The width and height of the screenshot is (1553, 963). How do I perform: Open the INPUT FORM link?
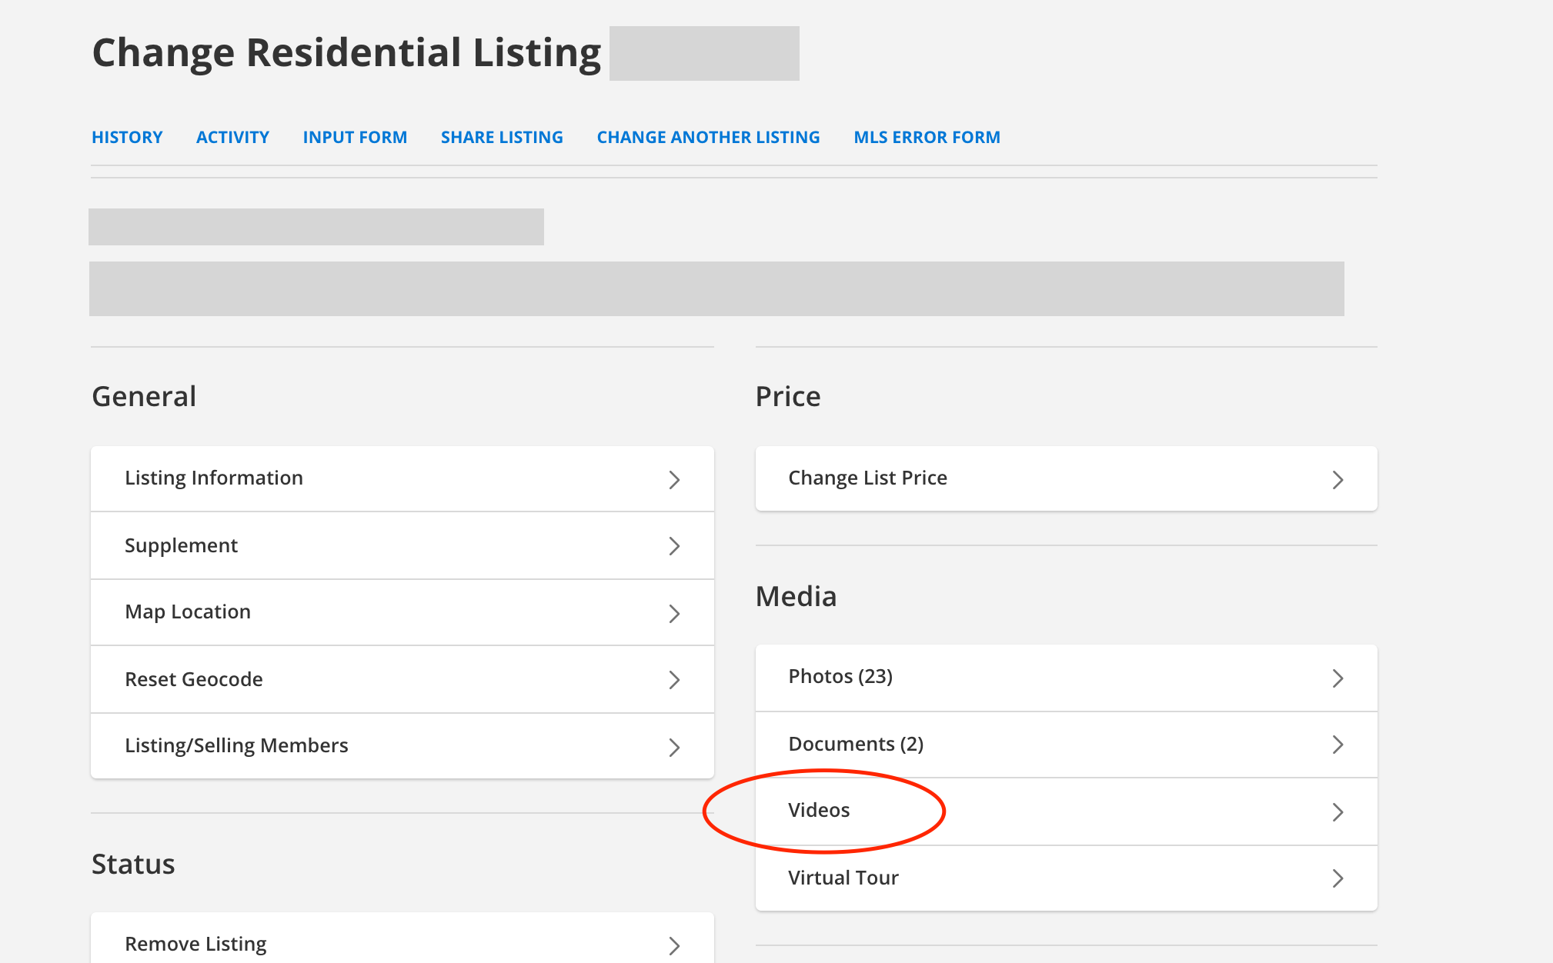355,138
